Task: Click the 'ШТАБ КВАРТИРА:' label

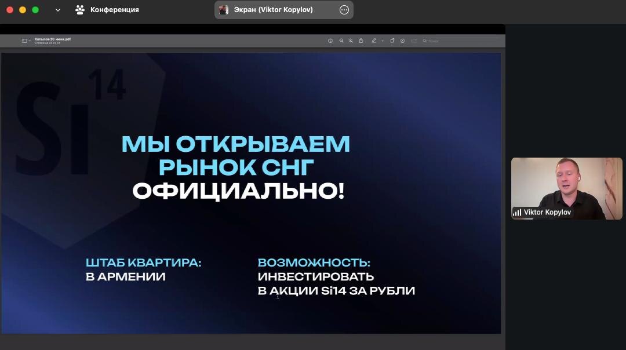Action: (143, 262)
